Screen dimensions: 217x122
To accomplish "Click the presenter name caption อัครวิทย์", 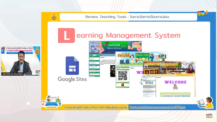I will coord(13,74).
